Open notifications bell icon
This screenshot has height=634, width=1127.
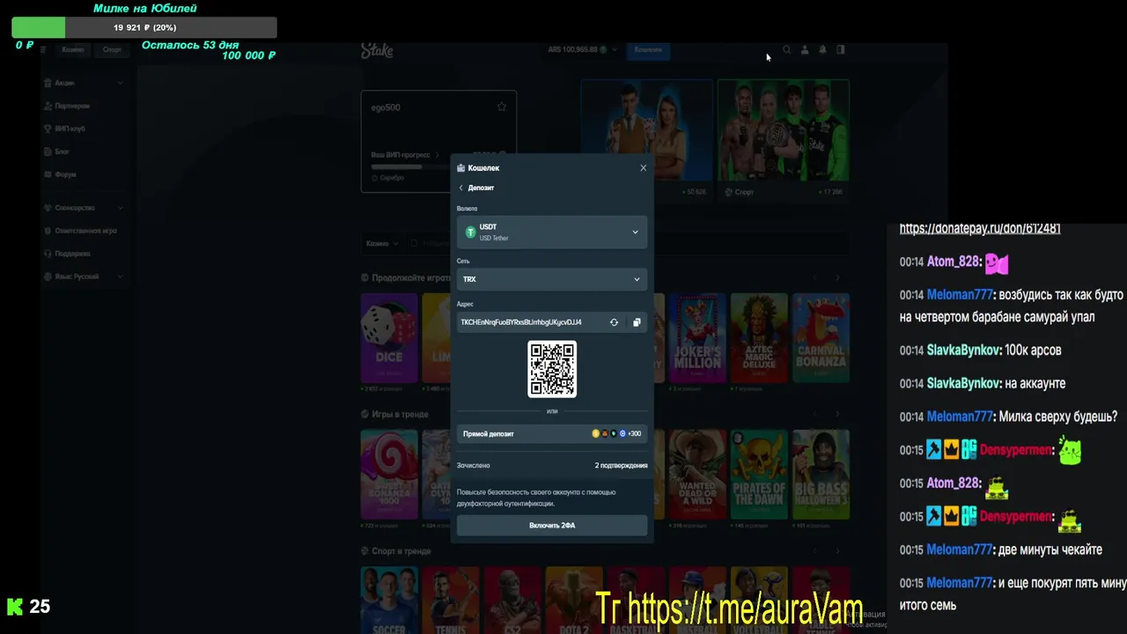point(822,50)
